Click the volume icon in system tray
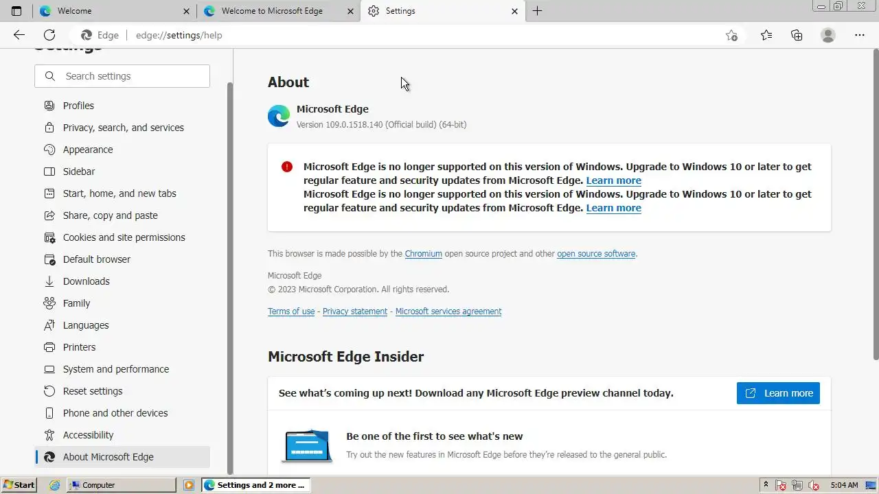This screenshot has width=879, height=494. tap(814, 485)
